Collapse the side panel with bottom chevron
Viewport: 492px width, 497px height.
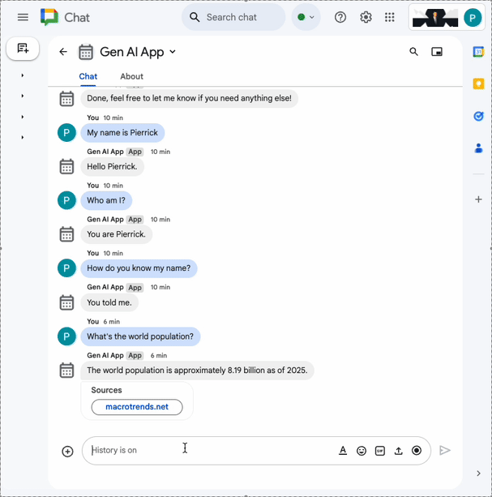[x=478, y=473]
